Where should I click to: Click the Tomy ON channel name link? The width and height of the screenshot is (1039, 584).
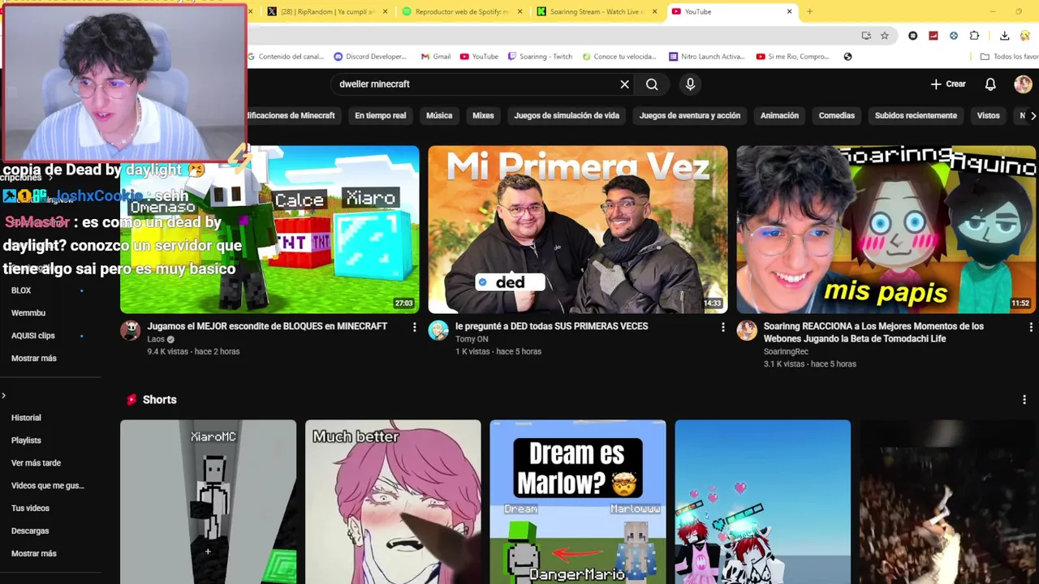click(x=472, y=340)
